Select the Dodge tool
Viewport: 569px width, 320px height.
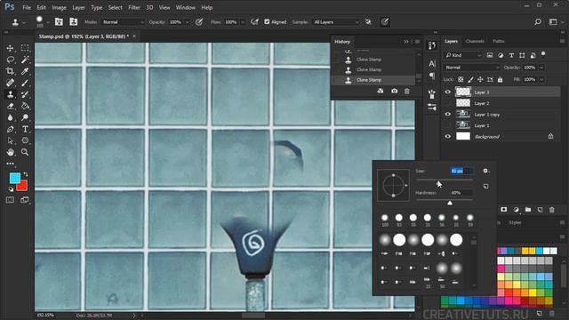click(25, 117)
